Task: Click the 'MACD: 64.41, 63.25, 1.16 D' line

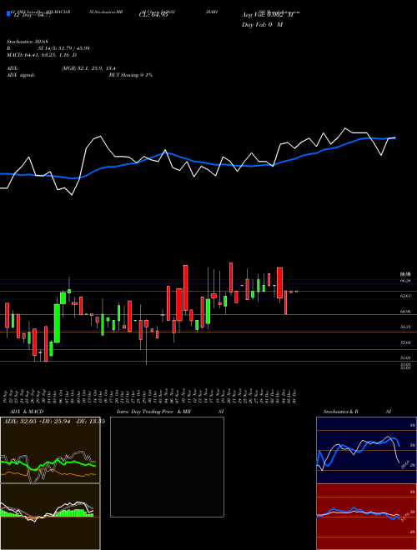Action: point(42,55)
